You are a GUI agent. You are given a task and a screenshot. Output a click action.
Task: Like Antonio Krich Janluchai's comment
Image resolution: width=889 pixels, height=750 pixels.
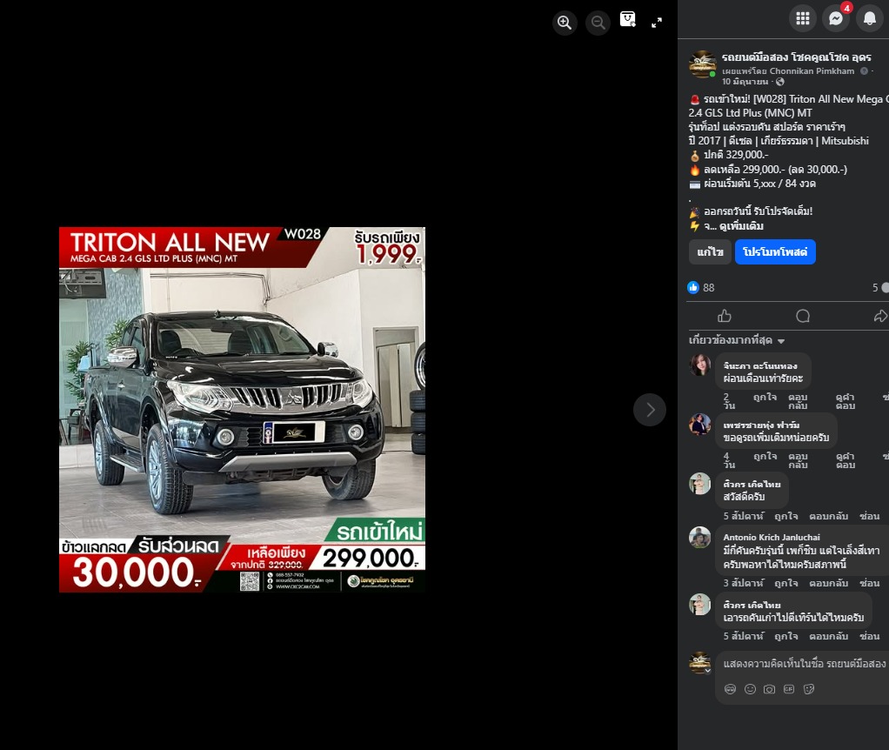786,583
